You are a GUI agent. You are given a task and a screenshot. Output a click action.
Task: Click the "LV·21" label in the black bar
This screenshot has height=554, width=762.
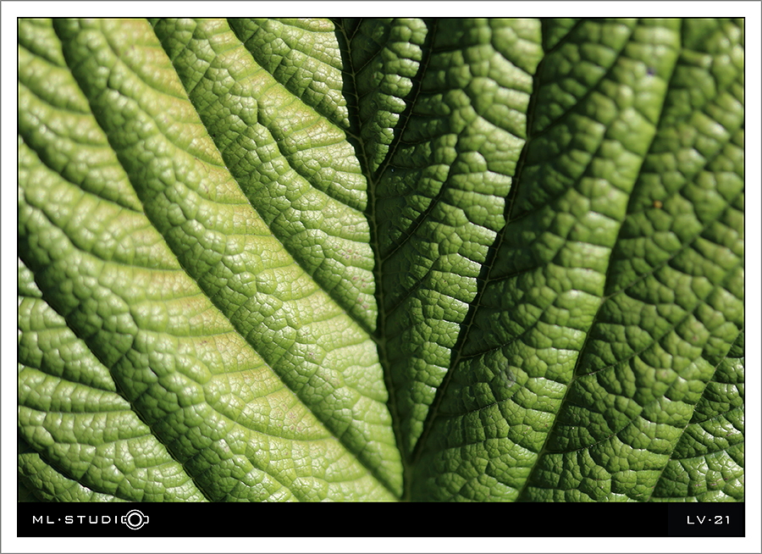coord(708,520)
